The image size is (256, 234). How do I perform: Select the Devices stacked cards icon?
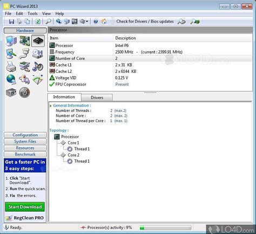pos(24,66)
